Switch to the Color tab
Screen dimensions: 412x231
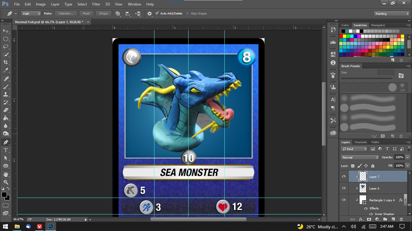(x=345, y=25)
